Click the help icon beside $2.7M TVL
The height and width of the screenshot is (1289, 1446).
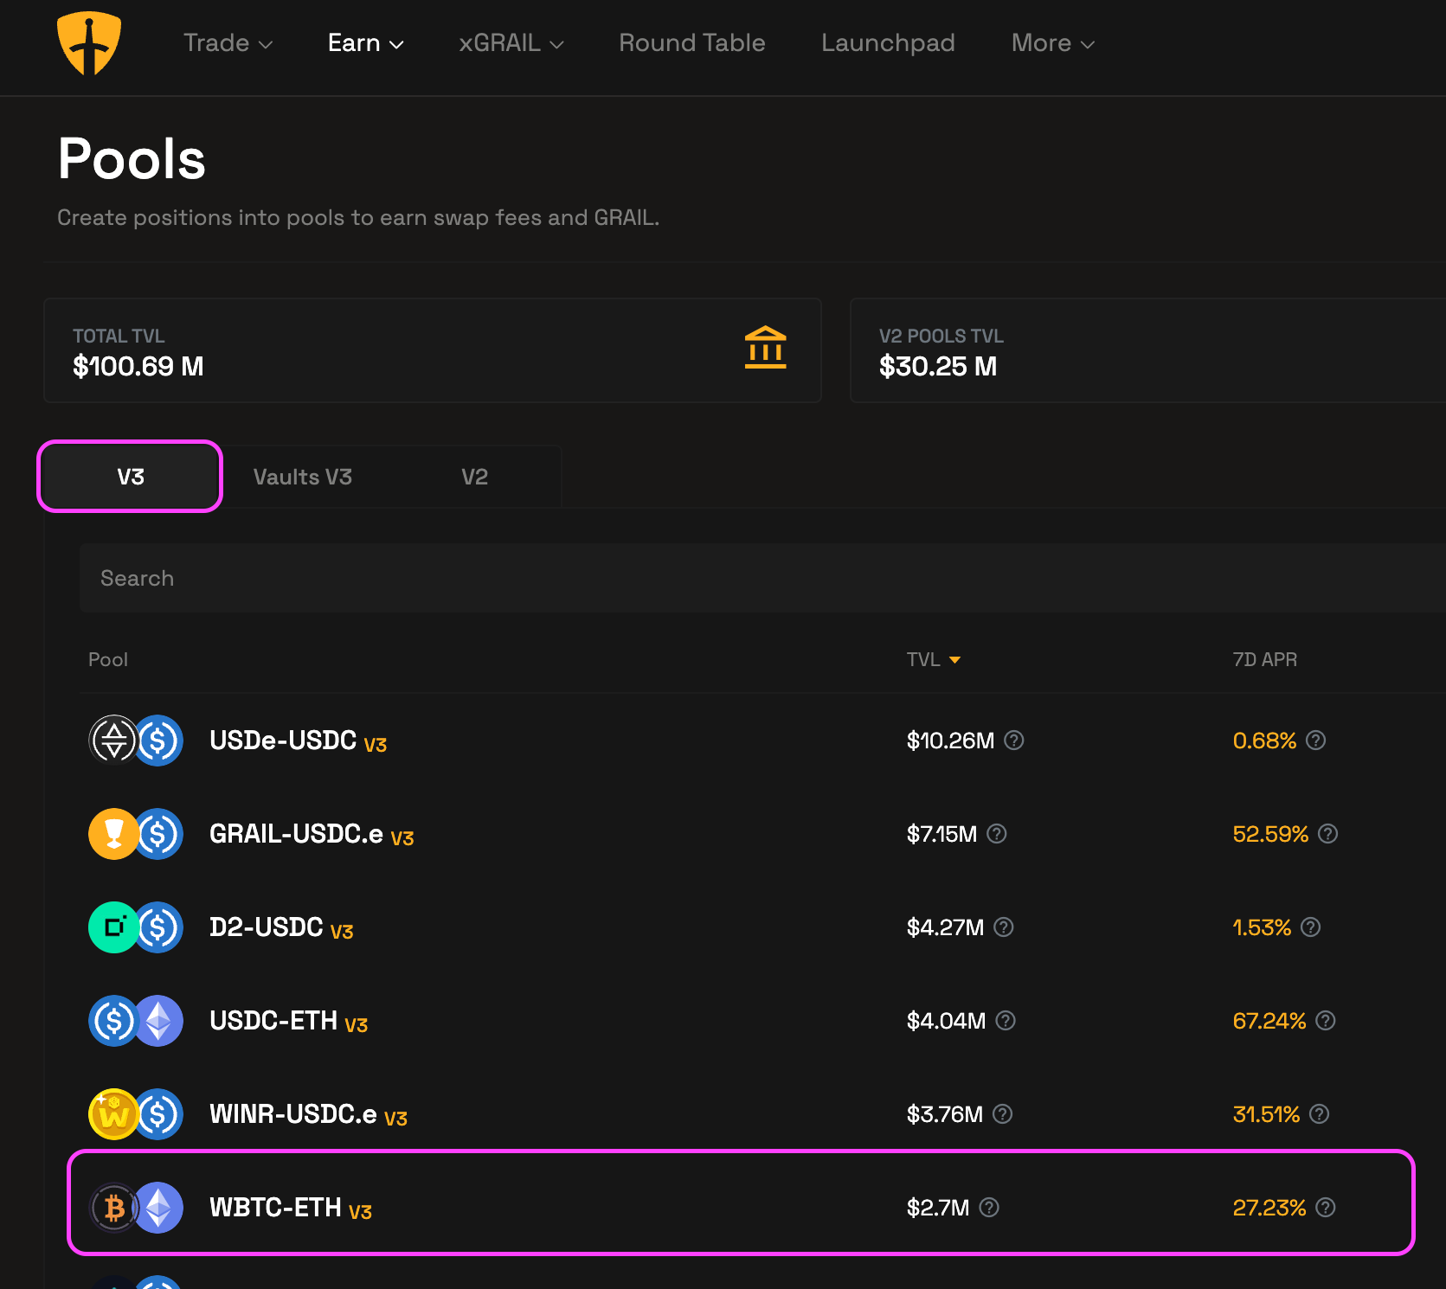pyautogui.click(x=989, y=1208)
